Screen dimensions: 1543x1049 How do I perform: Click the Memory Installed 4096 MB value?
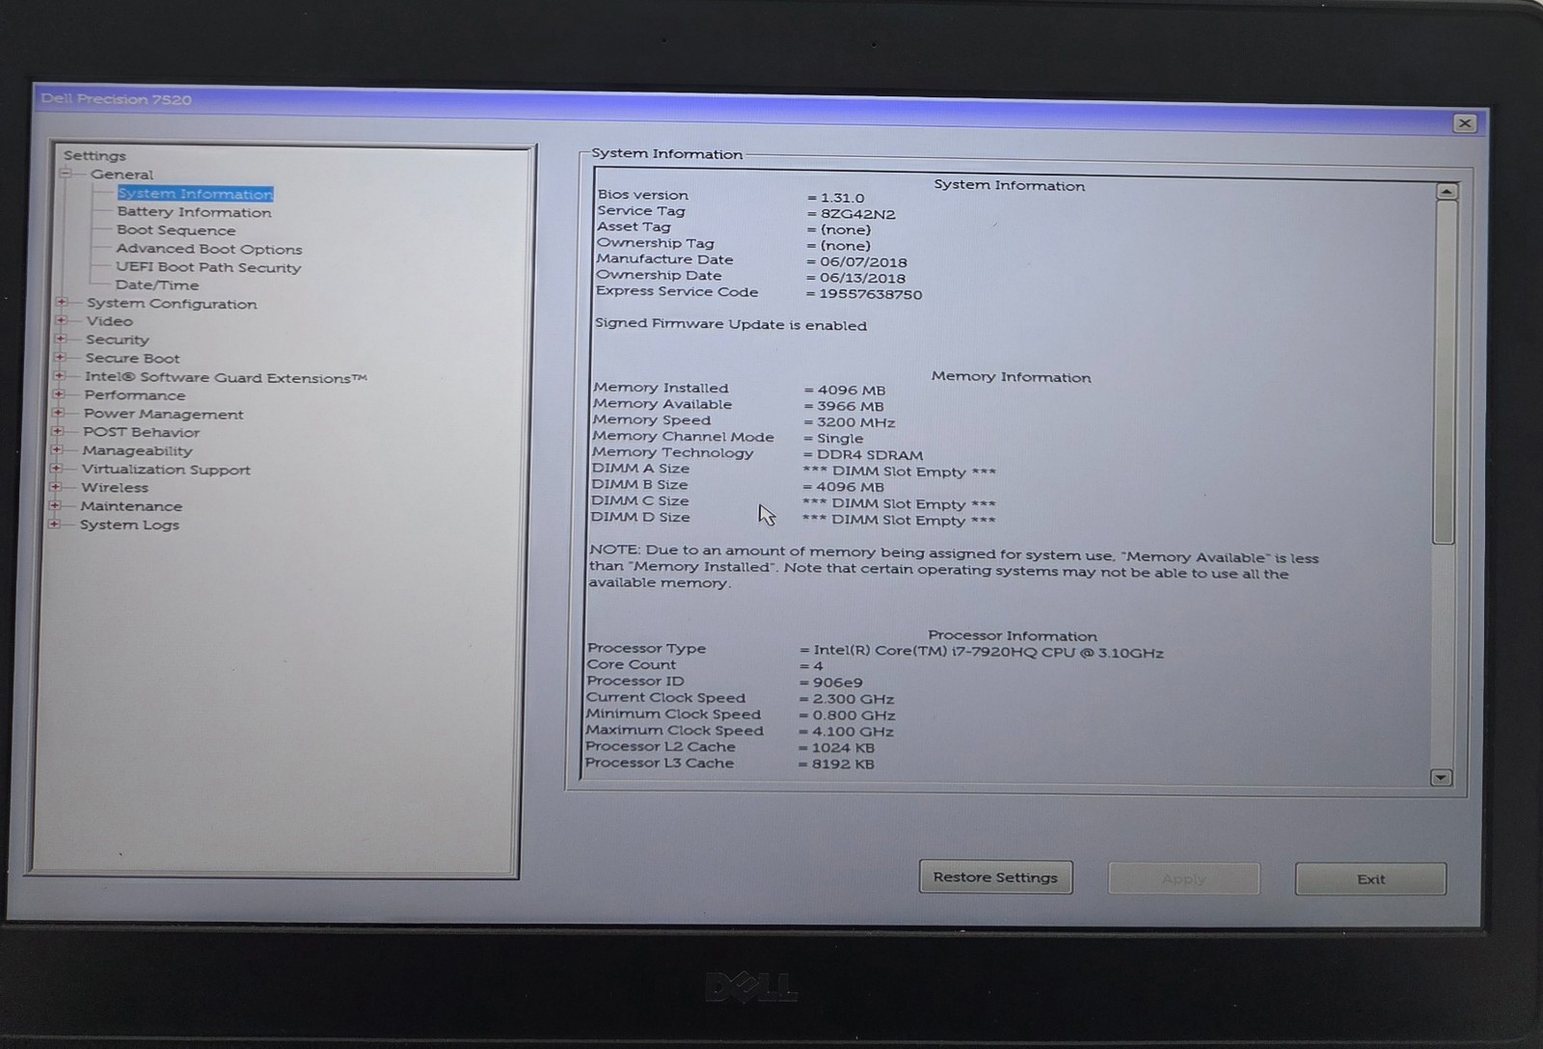(851, 390)
